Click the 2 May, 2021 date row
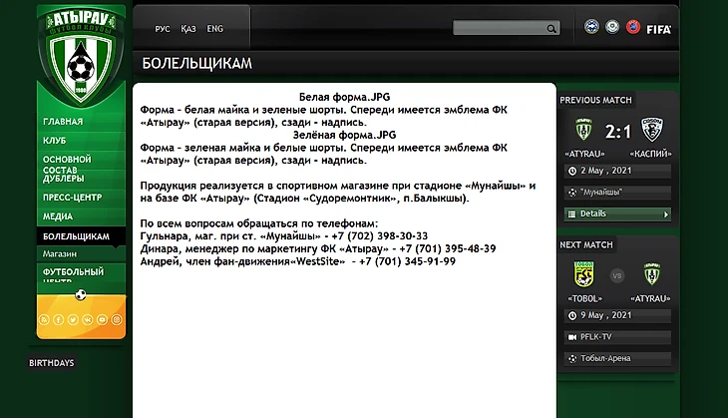 617,171
